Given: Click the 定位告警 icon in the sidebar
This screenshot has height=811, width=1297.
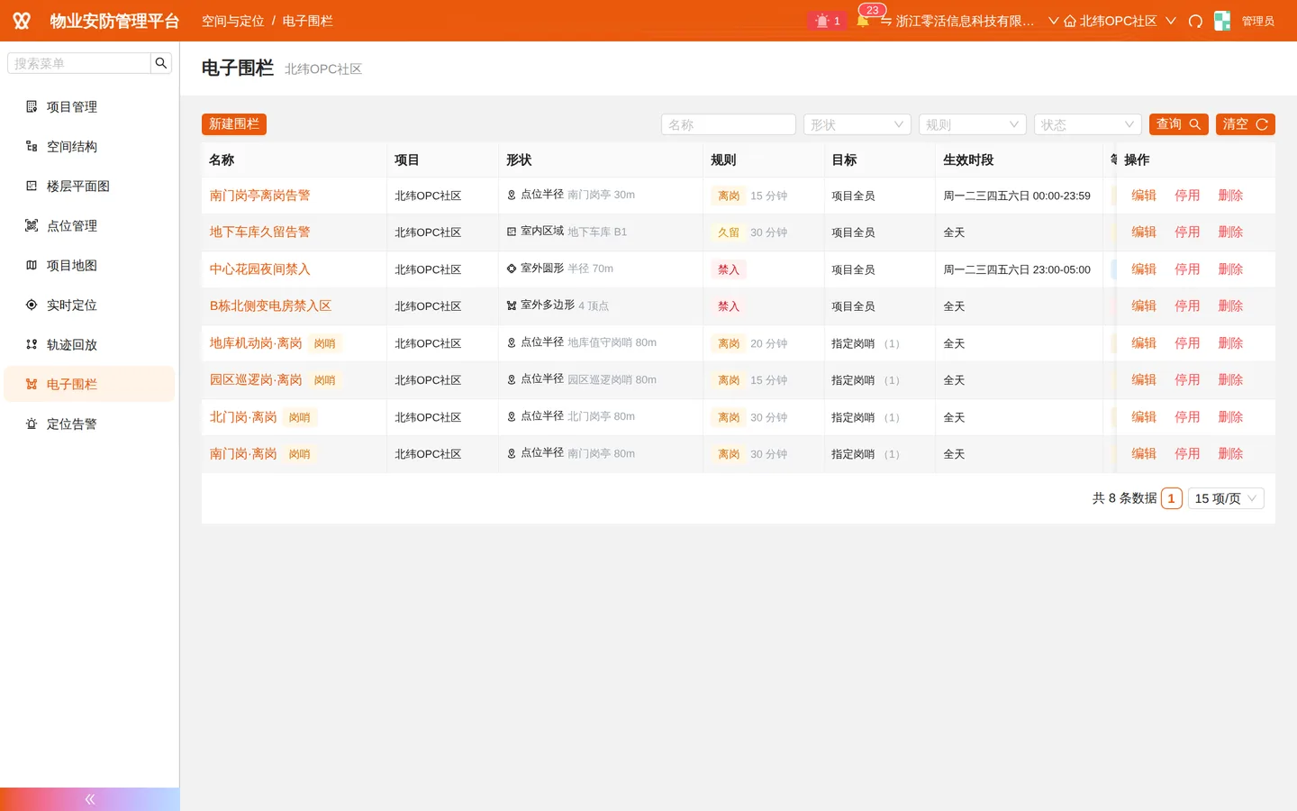Looking at the screenshot, I should click(32, 424).
